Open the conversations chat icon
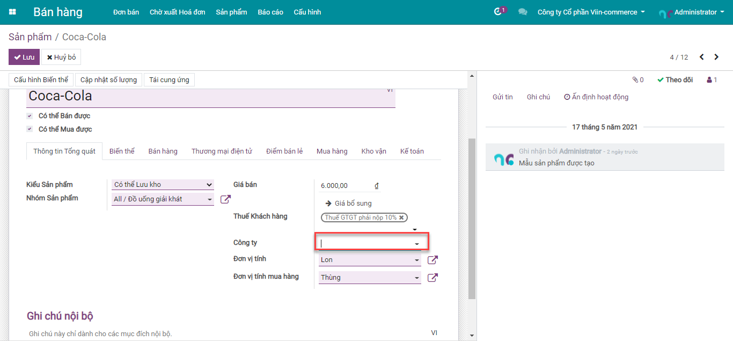Image resolution: width=733 pixels, height=341 pixels. tap(523, 12)
